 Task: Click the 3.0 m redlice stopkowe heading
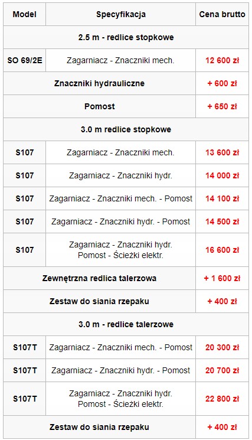pyautogui.click(x=126, y=129)
